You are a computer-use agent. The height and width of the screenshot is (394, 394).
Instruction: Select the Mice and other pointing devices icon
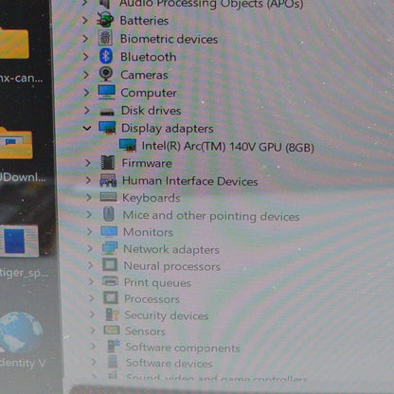click(109, 214)
